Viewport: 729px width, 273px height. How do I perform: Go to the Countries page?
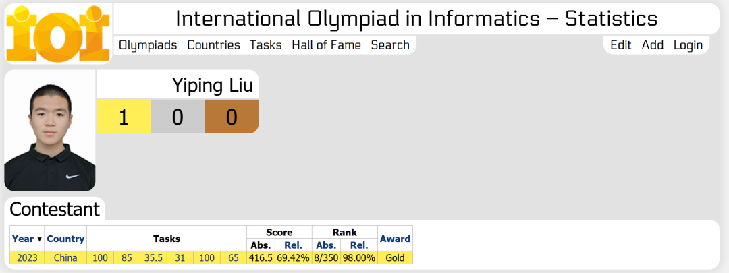point(213,45)
